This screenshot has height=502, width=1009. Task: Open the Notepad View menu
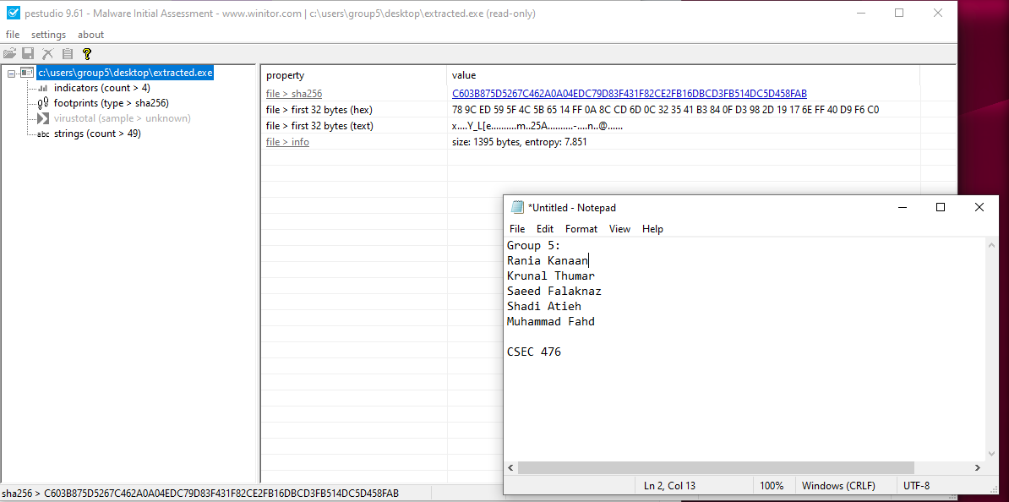click(x=619, y=229)
